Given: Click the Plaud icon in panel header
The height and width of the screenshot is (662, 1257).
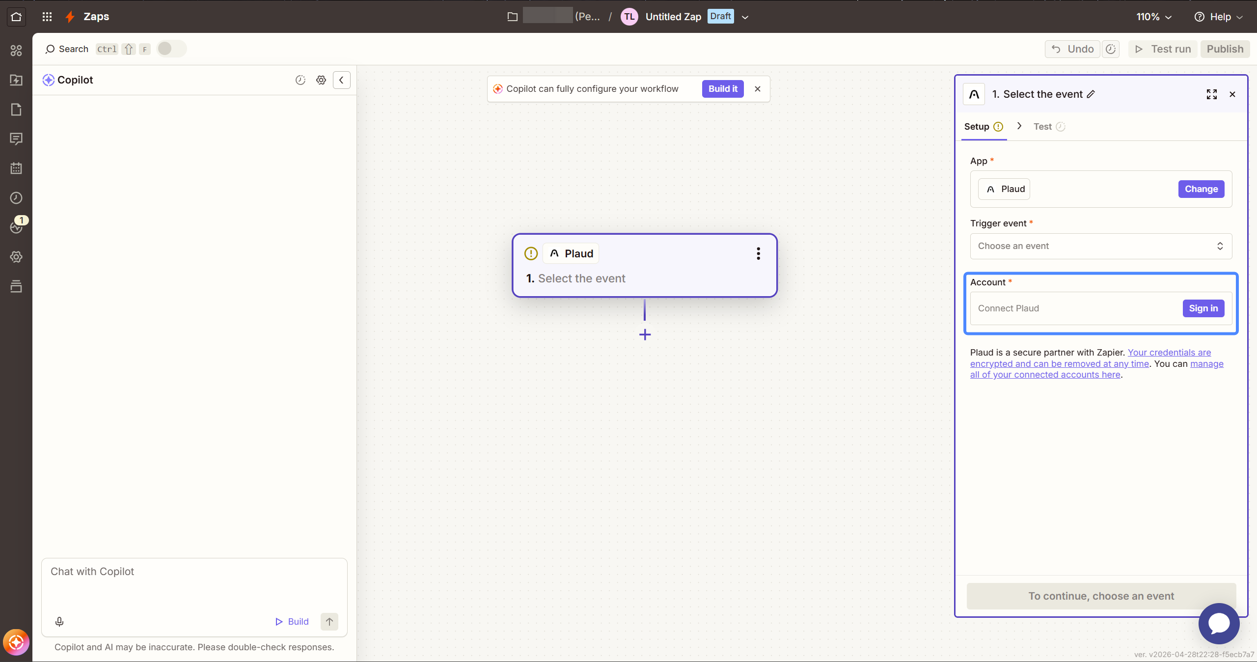Looking at the screenshot, I should tap(974, 94).
